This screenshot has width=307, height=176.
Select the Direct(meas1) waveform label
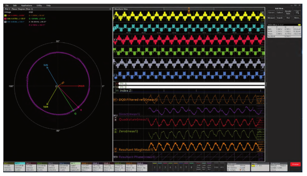pos(129,114)
